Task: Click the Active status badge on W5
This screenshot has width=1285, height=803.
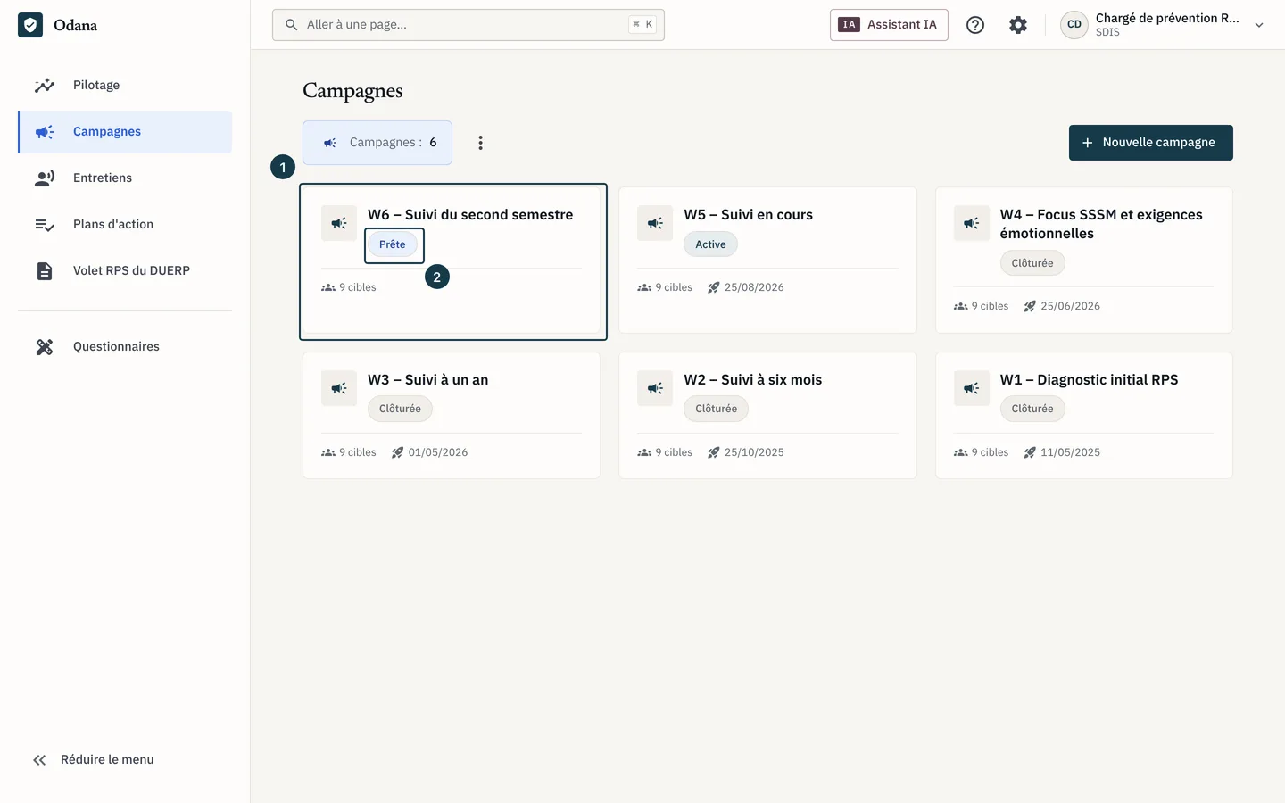Action: (710, 244)
